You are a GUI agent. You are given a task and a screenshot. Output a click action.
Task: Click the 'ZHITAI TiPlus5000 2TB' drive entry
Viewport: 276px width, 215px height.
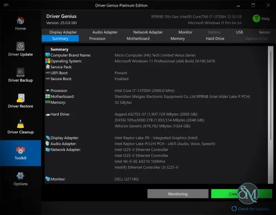click(x=160, y=120)
